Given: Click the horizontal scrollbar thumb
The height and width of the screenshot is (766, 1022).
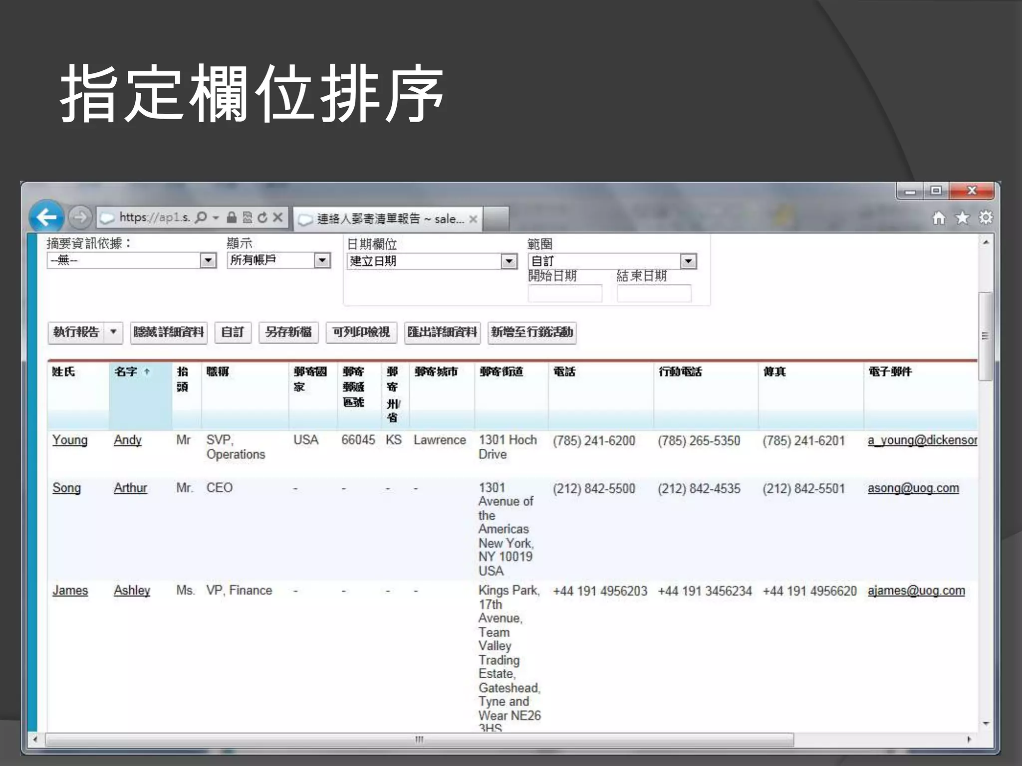Looking at the screenshot, I should 419,740.
